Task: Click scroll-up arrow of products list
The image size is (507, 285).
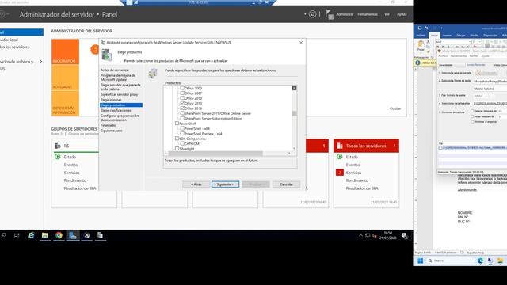Action: pyautogui.click(x=294, y=88)
